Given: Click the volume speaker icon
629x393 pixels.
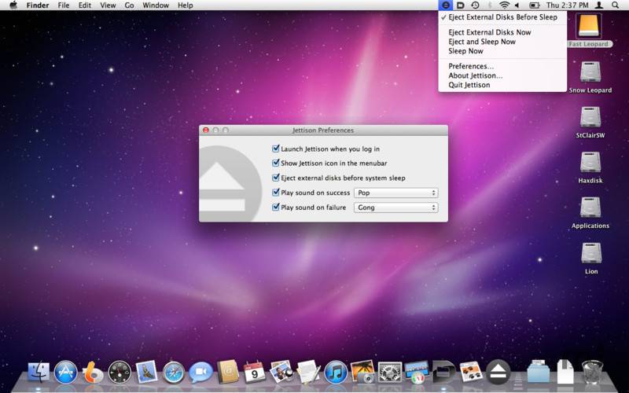Looking at the screenshot, I should (x=517, y=6).
